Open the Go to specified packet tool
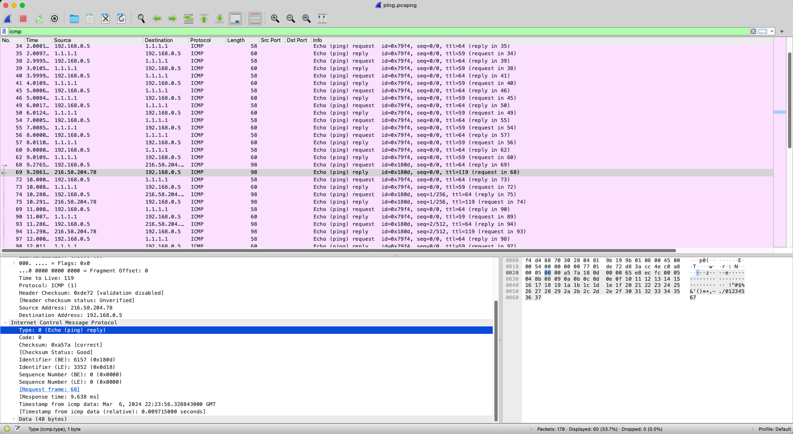Screen dimensions: 793x434 pos(188,19)
